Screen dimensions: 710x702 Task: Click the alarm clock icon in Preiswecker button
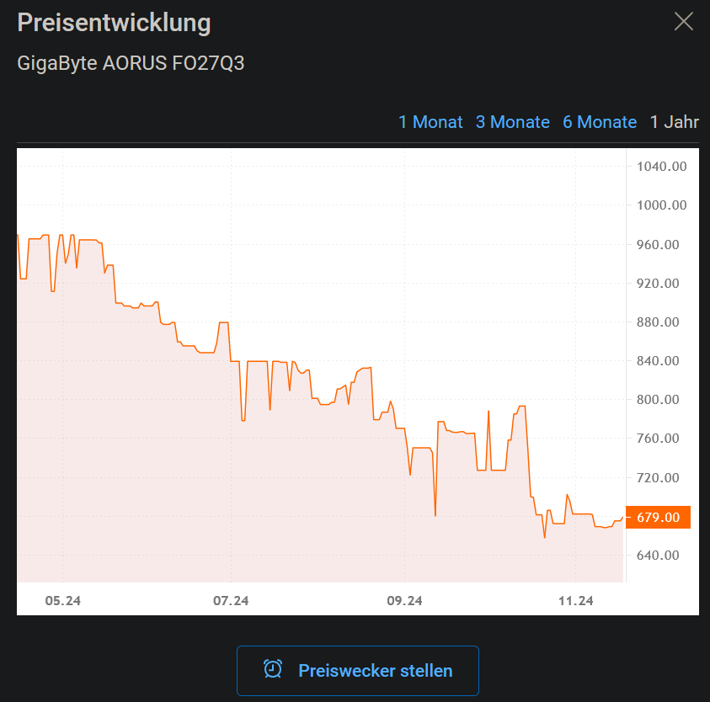click(273, 669)
